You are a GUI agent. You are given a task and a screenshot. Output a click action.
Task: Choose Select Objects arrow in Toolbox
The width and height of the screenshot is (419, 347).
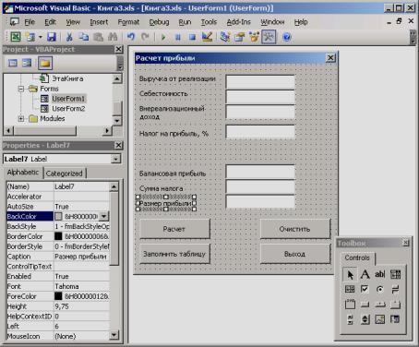pos(350,274)
